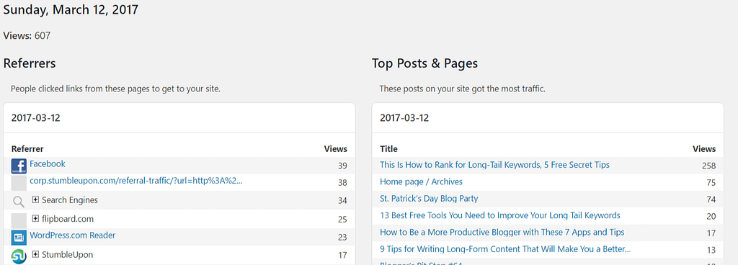Click the Referrer column header
Viewport: 738px width, 265px height.
point(27,149)
